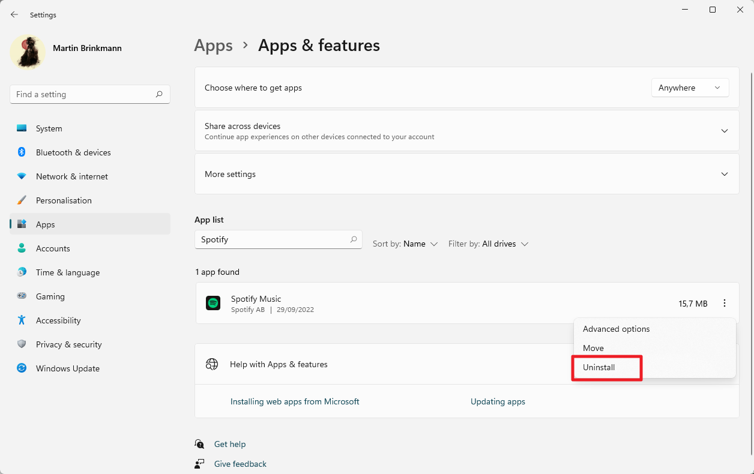754x474 pixels.
Task: Expand More settings section
Action: [x=466, y=174]
